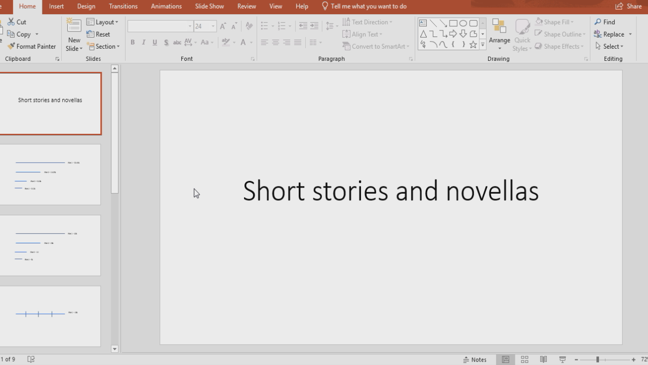
Task: Select the Format Painter tool
Action: [x=31, y=46]
